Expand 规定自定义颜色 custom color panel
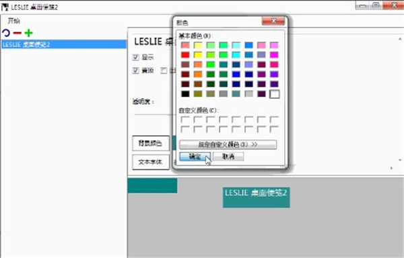Image resolution: width=404 pixels, height=258 pixels. [228, 144]
